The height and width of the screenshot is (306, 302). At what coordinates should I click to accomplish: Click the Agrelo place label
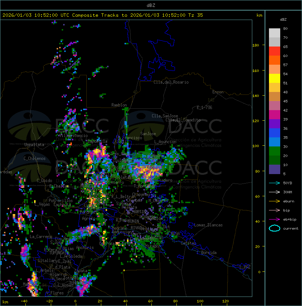click(89, 218)
